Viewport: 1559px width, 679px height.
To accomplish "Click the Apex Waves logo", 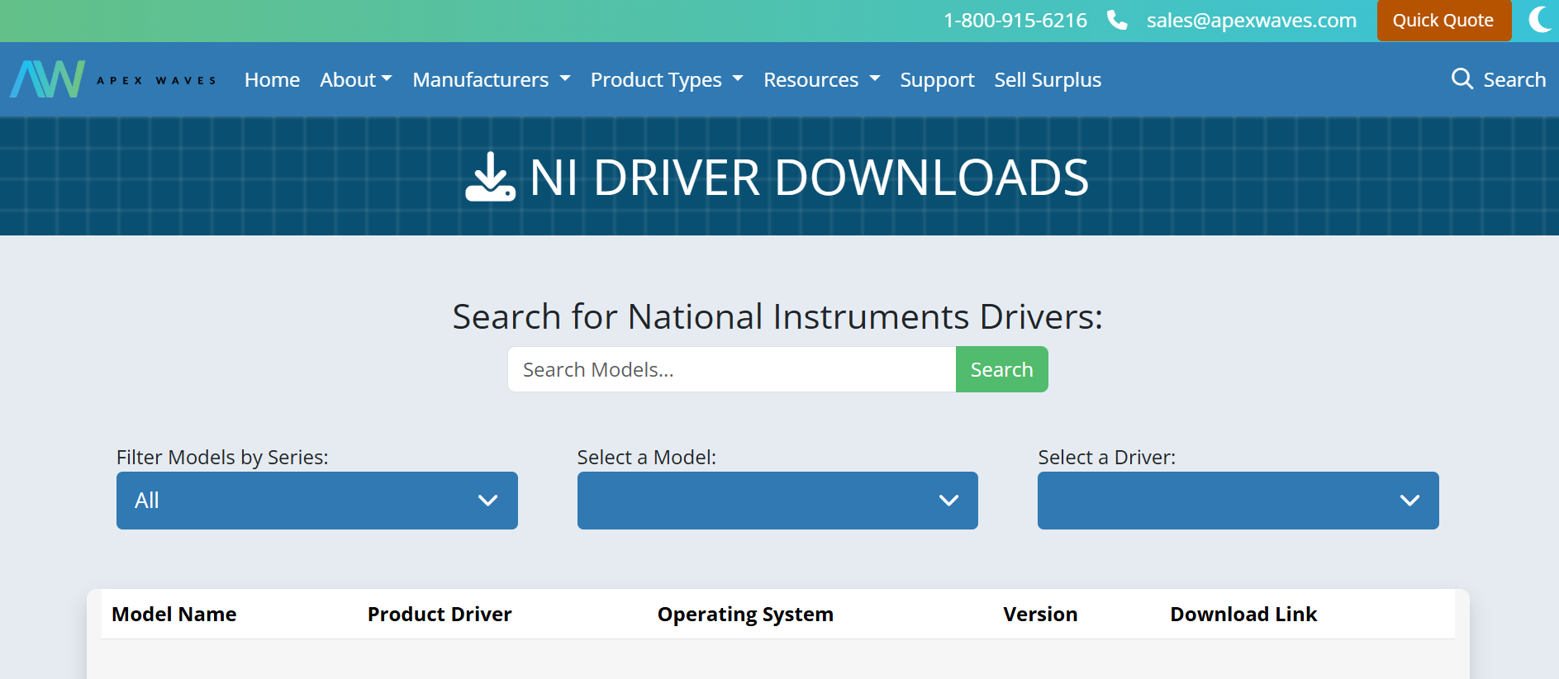I will (x=113, y=79).
